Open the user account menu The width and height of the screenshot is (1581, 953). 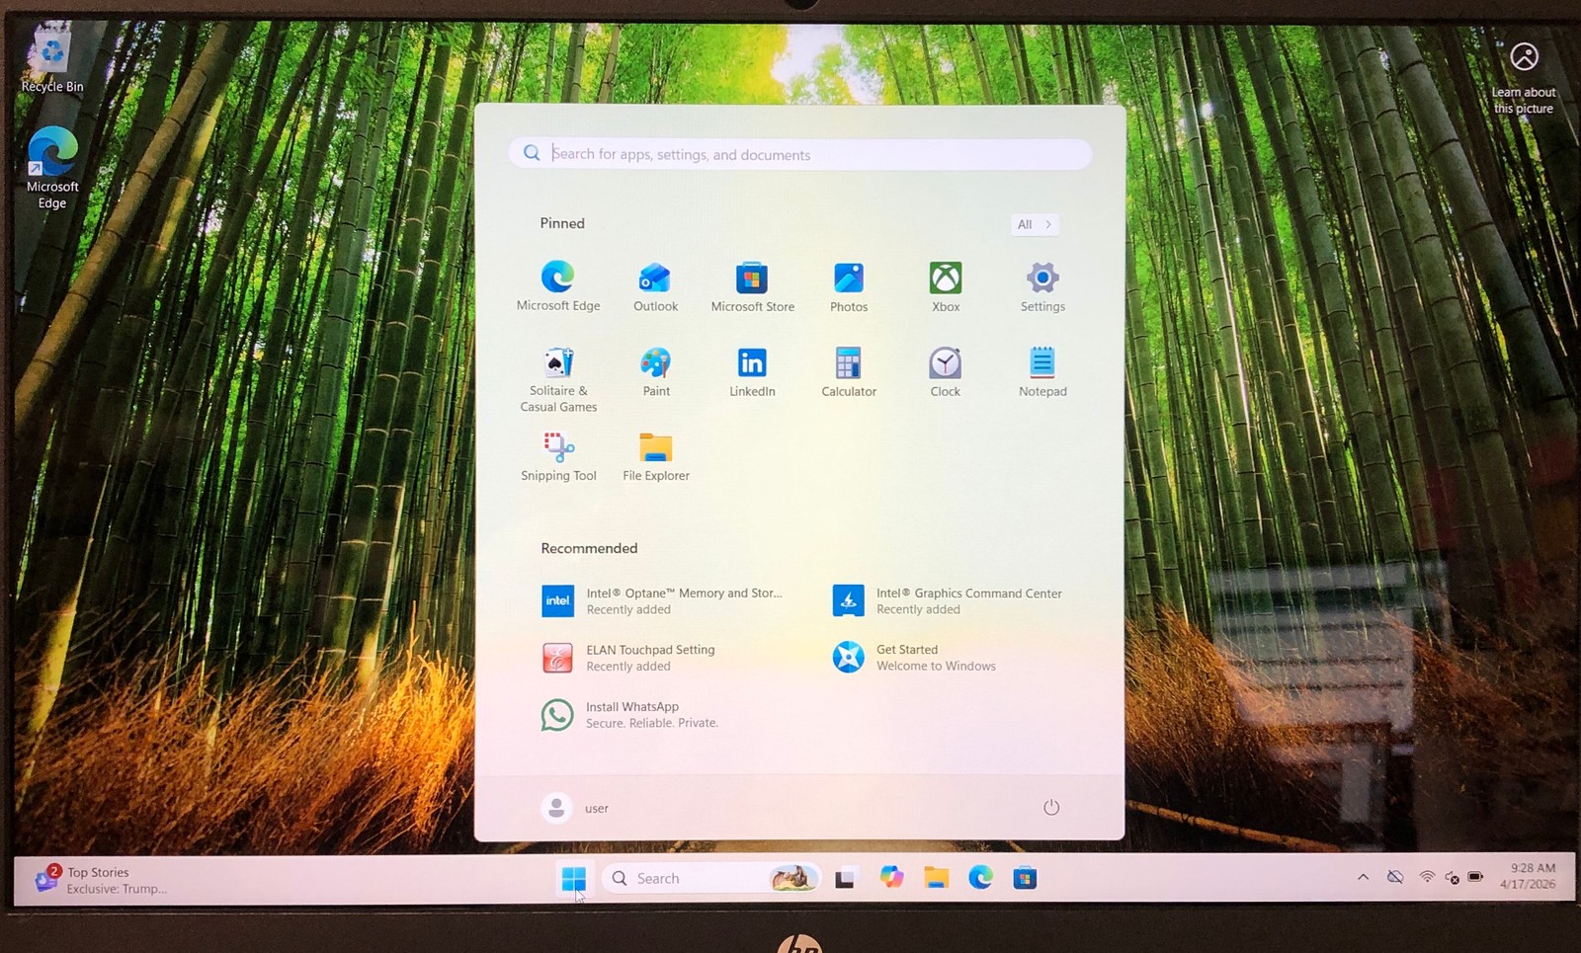(575, 808)
